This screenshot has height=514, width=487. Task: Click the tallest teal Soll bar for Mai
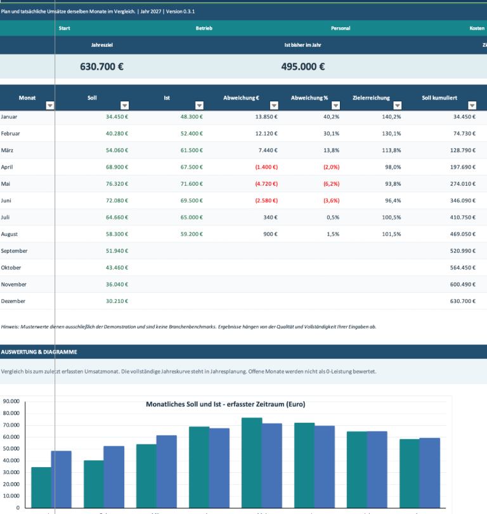tap(252, 463)
